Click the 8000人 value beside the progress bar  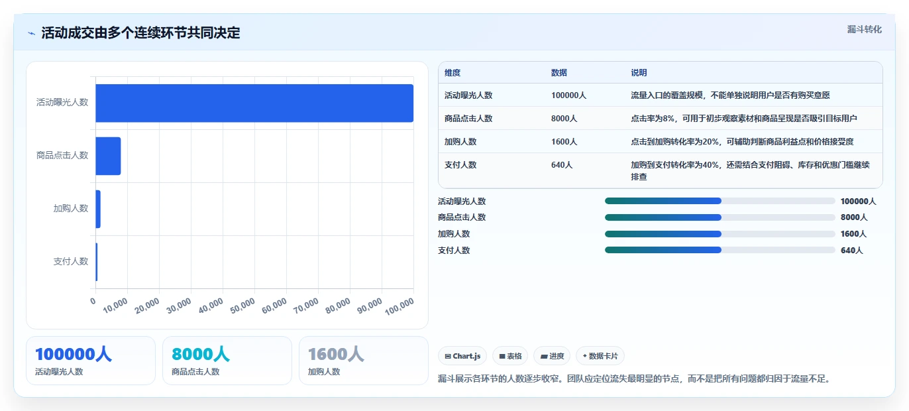(853, 217)
